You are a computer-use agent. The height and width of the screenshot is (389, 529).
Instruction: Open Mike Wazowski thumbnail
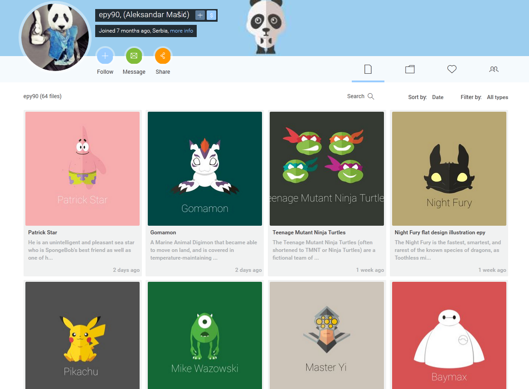pos(205,335)
